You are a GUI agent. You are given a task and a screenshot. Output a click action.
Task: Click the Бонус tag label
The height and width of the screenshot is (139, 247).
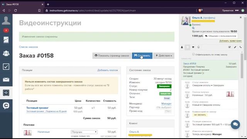click(167, 98)
